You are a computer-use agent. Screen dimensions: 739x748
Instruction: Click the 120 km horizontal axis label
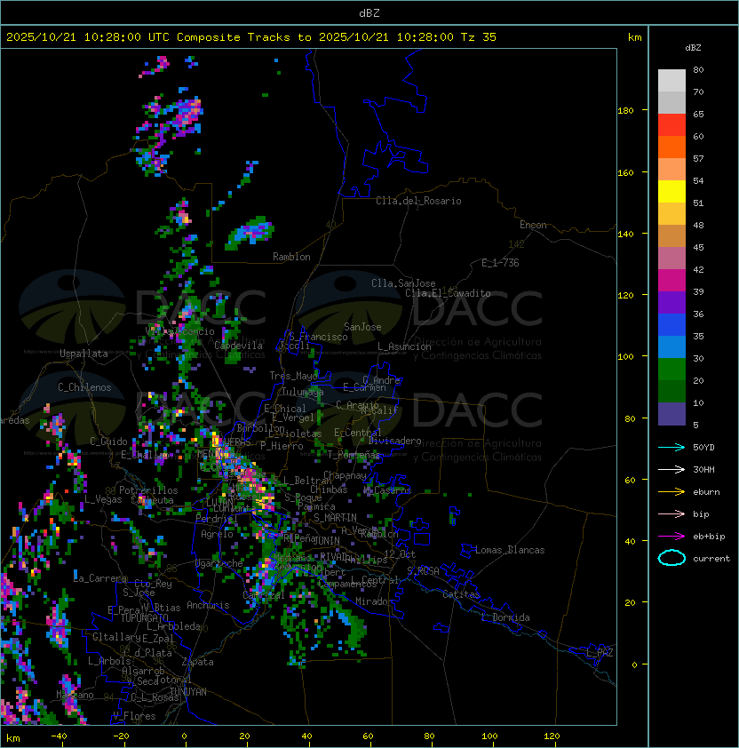tap(552, 736)
